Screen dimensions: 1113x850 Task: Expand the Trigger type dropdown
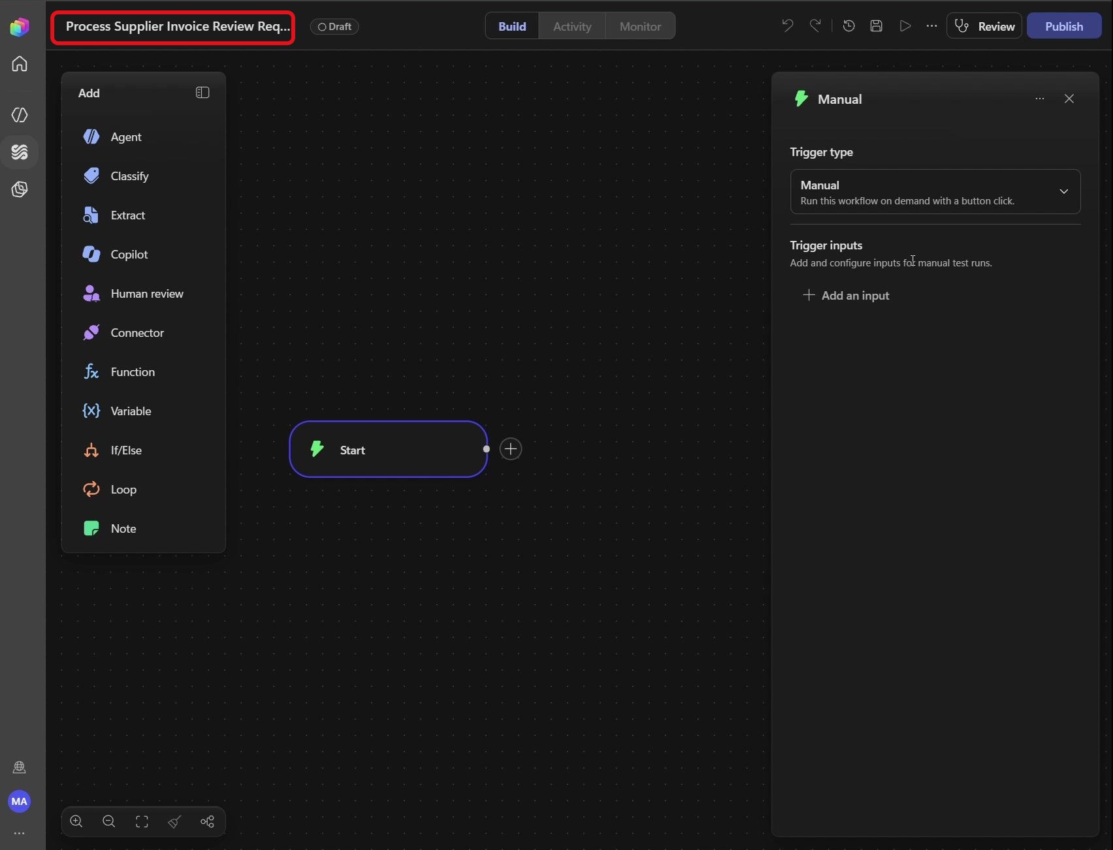[935, 192]
